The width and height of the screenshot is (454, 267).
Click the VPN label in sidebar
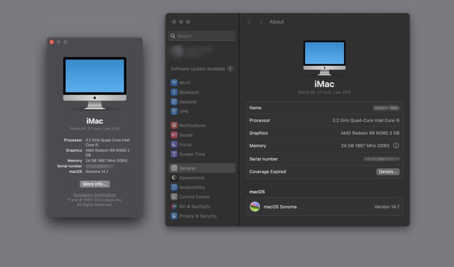pos(183,111)
